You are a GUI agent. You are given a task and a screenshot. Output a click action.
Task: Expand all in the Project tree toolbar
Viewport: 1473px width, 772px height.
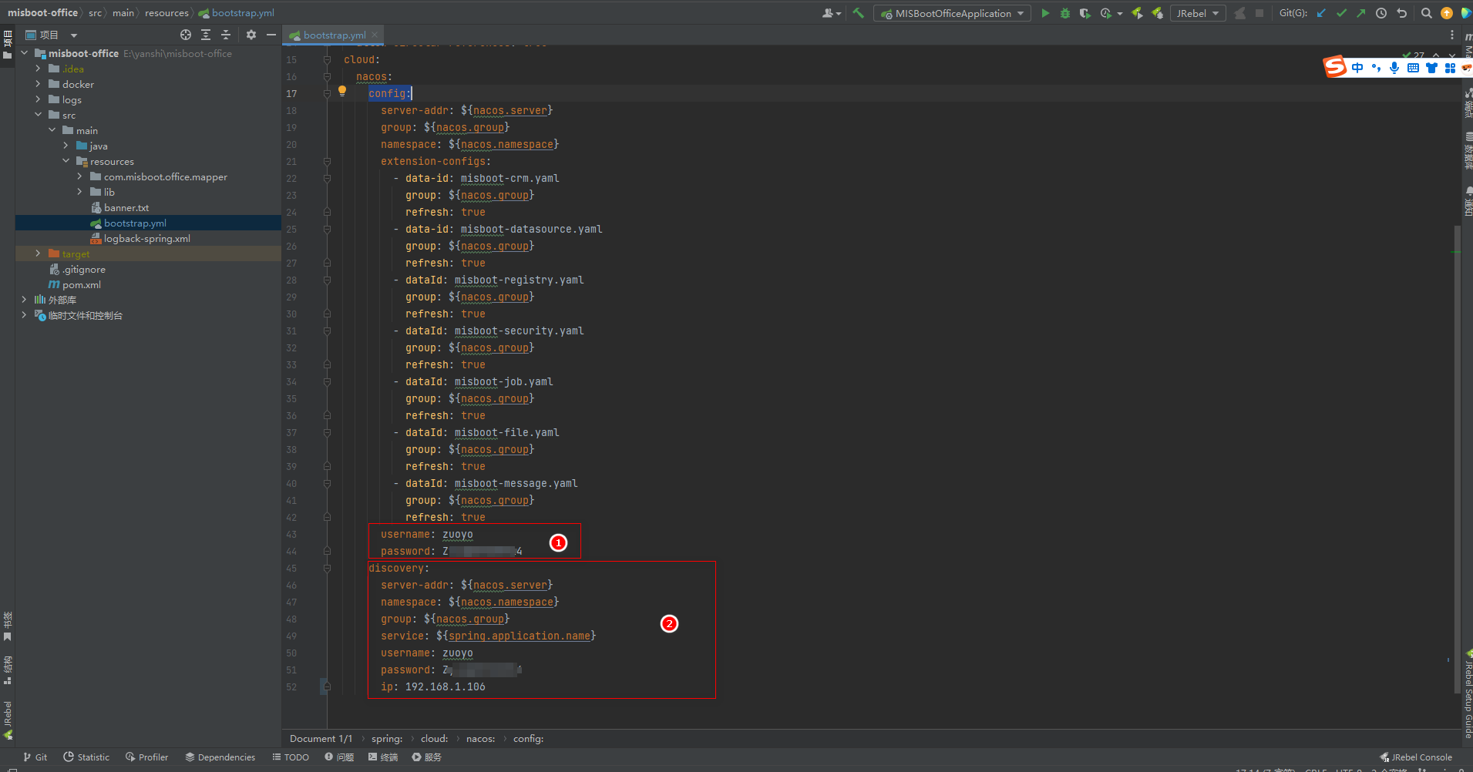[x=206, y=35]
